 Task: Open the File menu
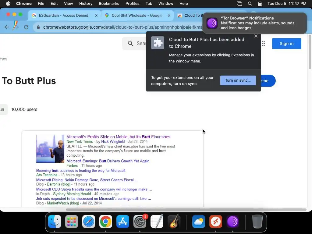click(41, 4)
